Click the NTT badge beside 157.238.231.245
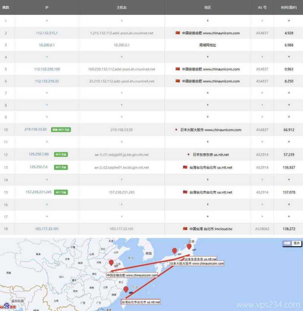 [x=61, y=192]
